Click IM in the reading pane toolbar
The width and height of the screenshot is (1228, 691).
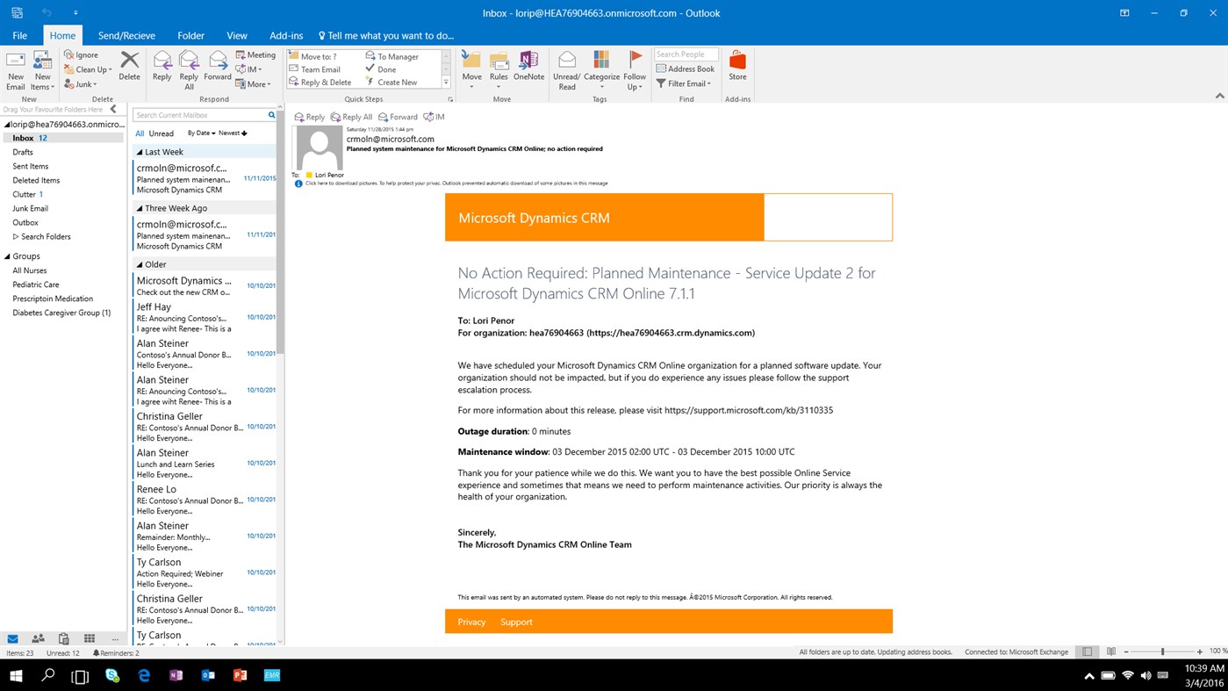coord(434,117)
